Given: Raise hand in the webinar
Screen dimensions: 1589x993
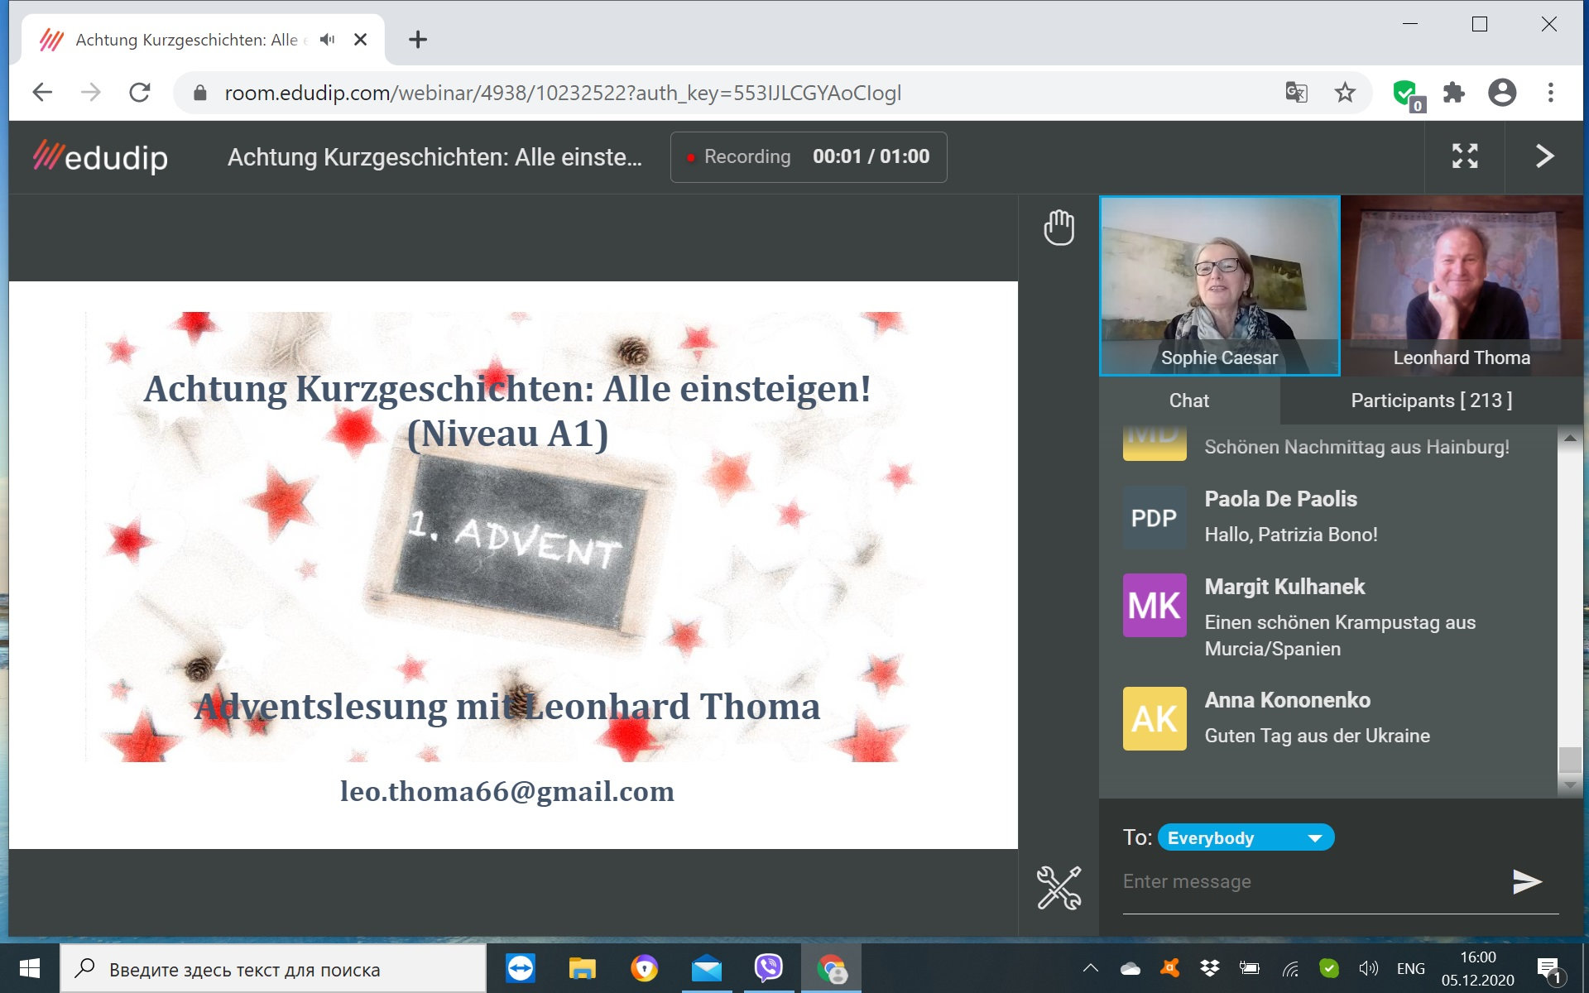Looking at the screenshot, I should coord(1059,228).
